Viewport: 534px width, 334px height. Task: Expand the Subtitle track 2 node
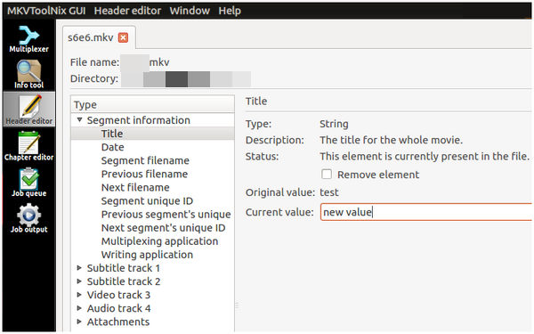tap(79, 281)
